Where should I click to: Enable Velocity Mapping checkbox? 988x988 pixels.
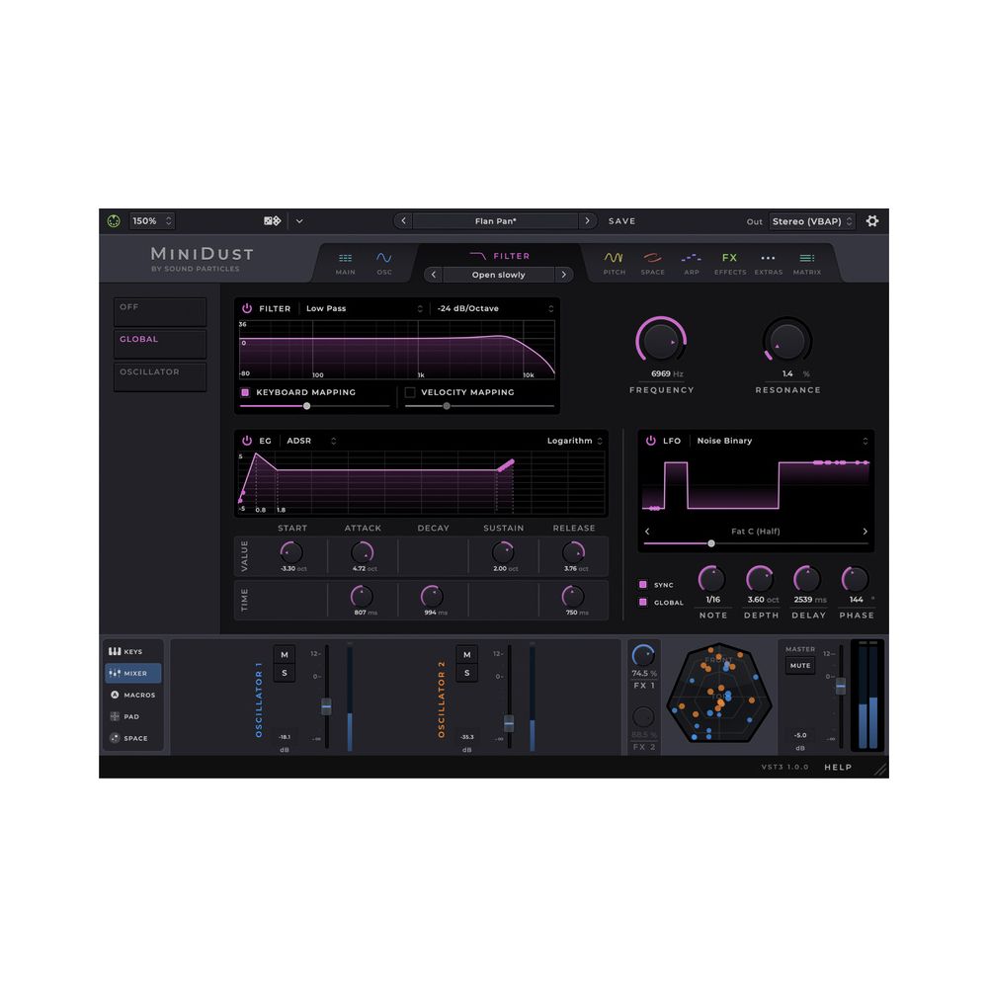point(411,392)
